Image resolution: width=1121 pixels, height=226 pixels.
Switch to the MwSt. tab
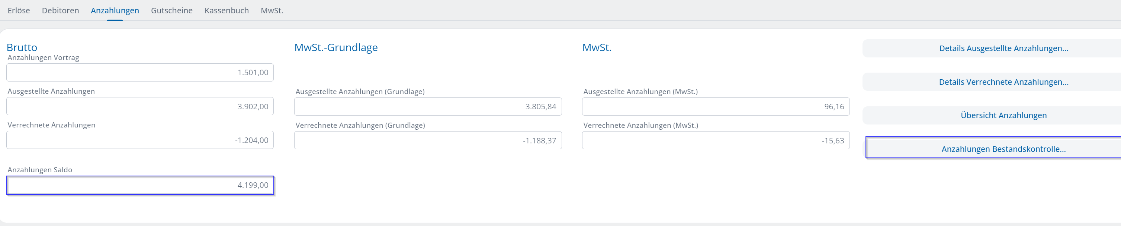coord(272,10)
